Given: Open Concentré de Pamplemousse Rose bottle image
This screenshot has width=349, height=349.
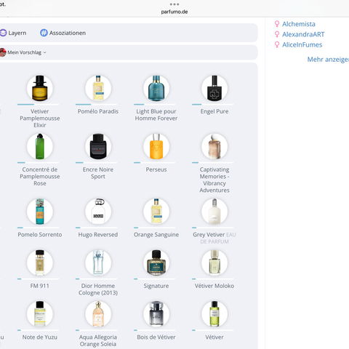Looking at the screenshot, I should [x=40, y=146].
